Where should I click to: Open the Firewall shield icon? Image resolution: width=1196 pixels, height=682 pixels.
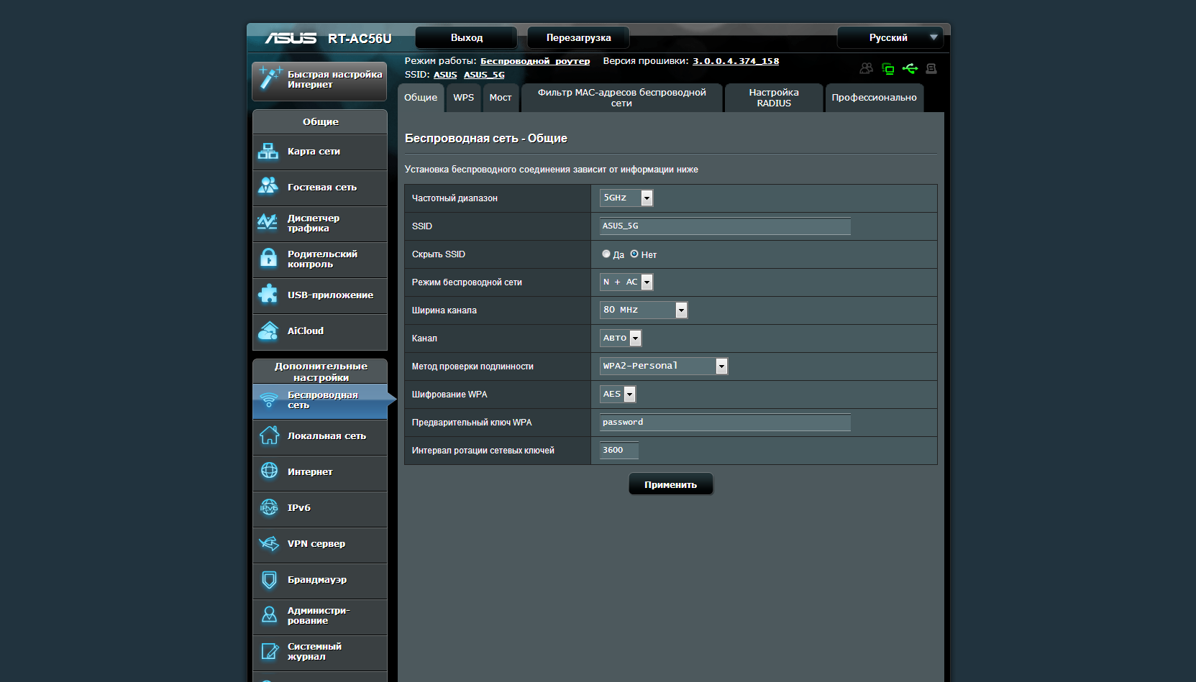click(x=269, y=579)
